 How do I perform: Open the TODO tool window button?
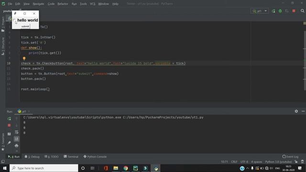click(x=52, y=157)
